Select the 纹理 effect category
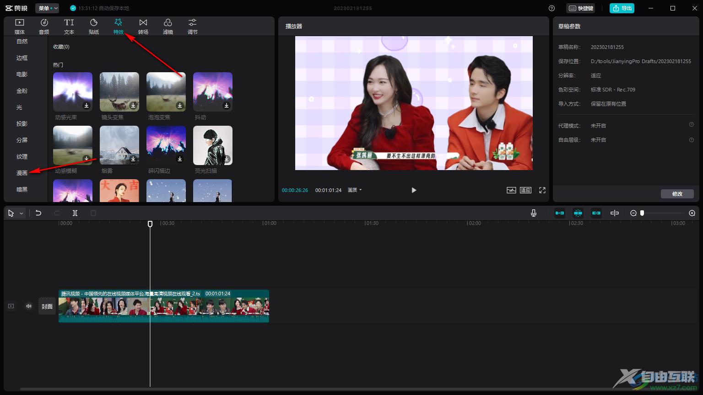703x395 pixels. tap(22, 156)
